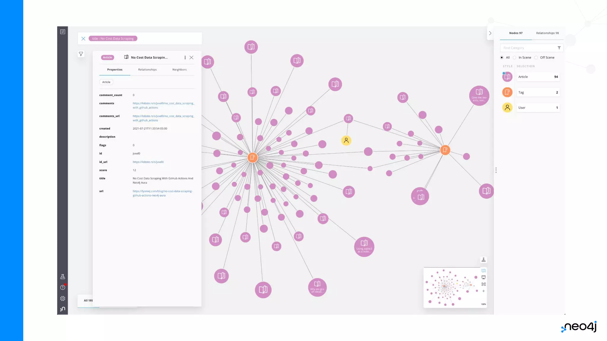Image resolution: width=607 pixels, height=341 pixels.
Task: Select the In Scene radio option
Action: (x=515, y=57)
